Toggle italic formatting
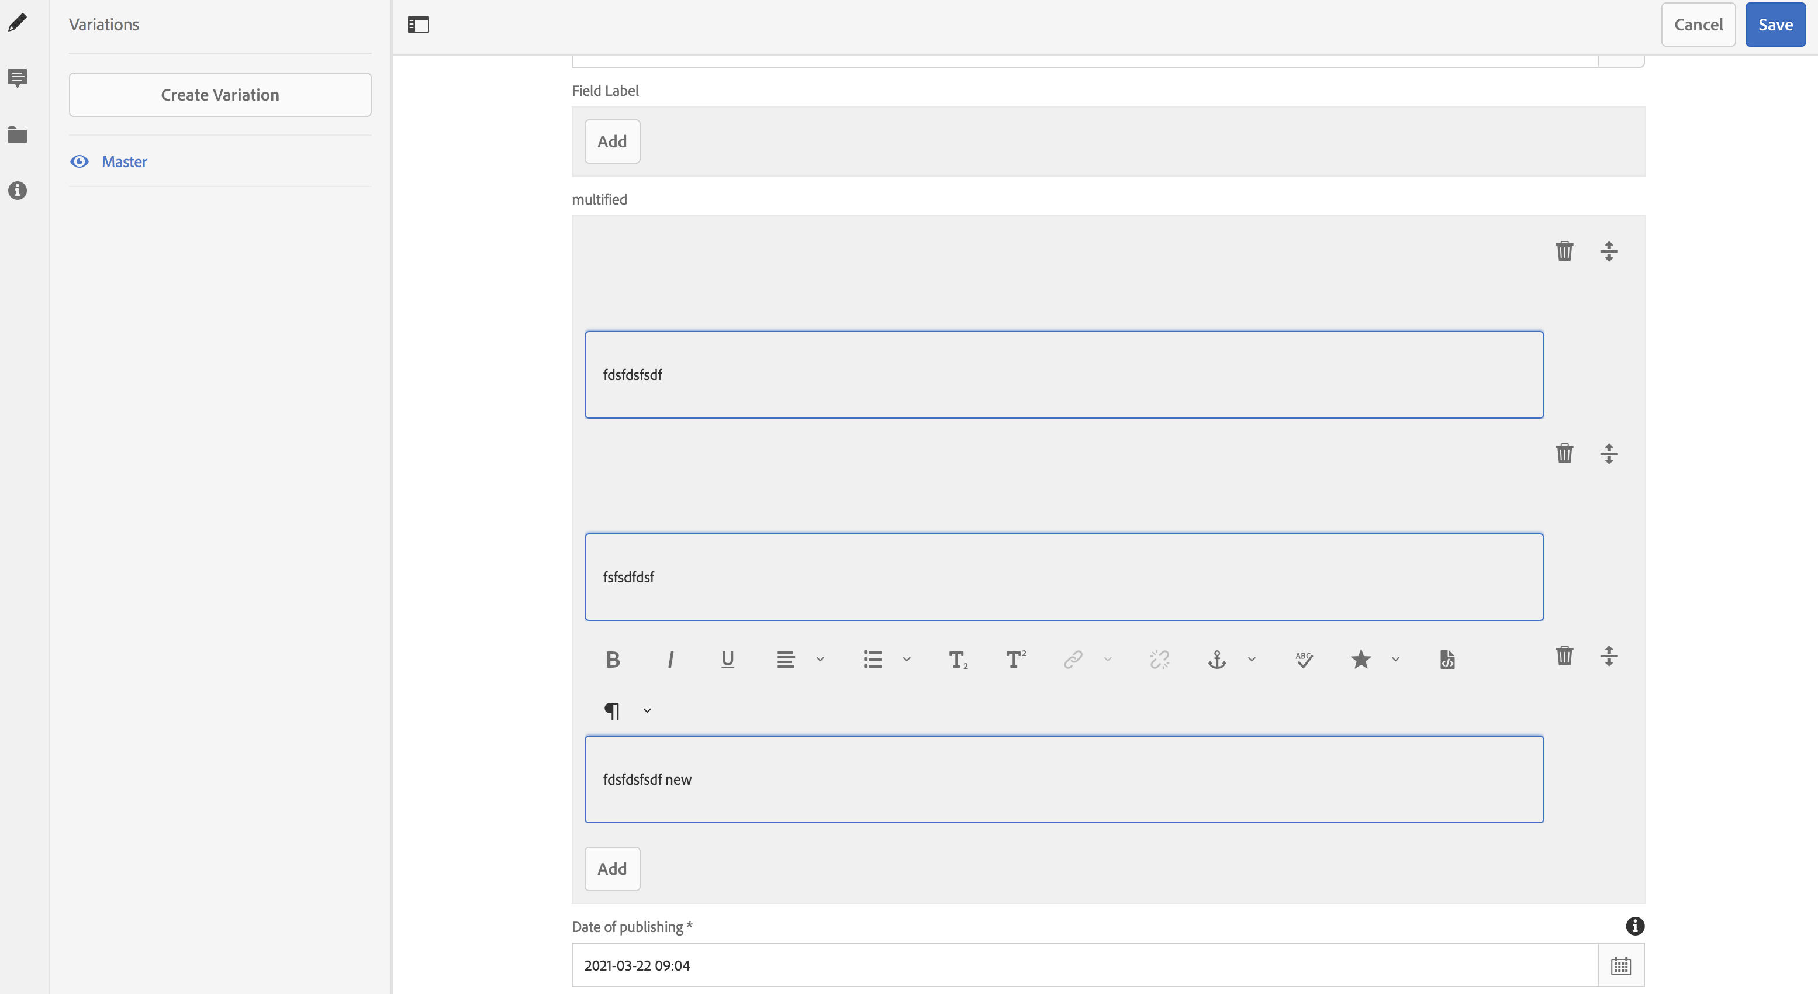Screen dimensions: 1818x994 670,660
